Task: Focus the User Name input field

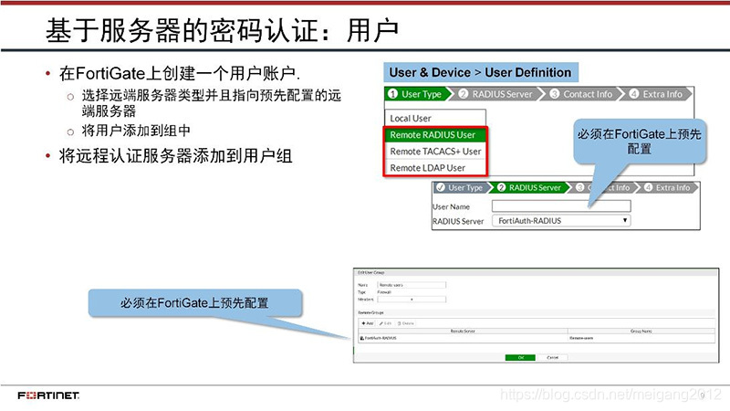Action: click(561, 206)
